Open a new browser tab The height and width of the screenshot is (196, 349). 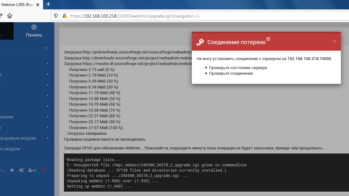(x=48, y=4)
